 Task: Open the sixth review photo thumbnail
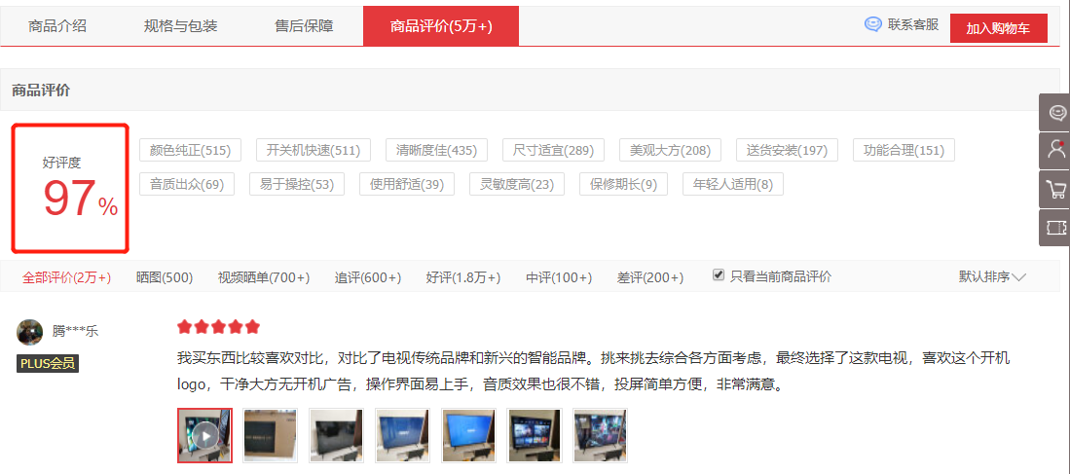[535, 435]
